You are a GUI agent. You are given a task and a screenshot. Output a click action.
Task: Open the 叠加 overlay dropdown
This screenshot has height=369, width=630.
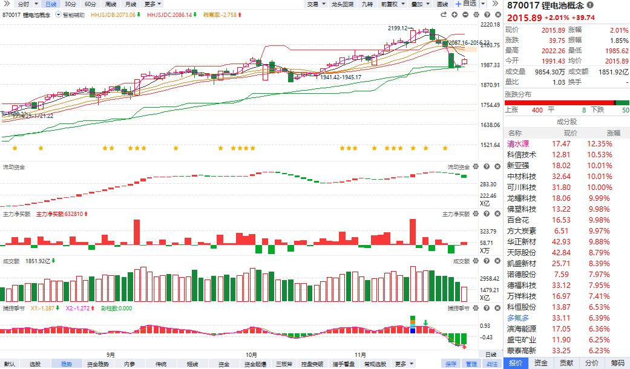[416, 4]
